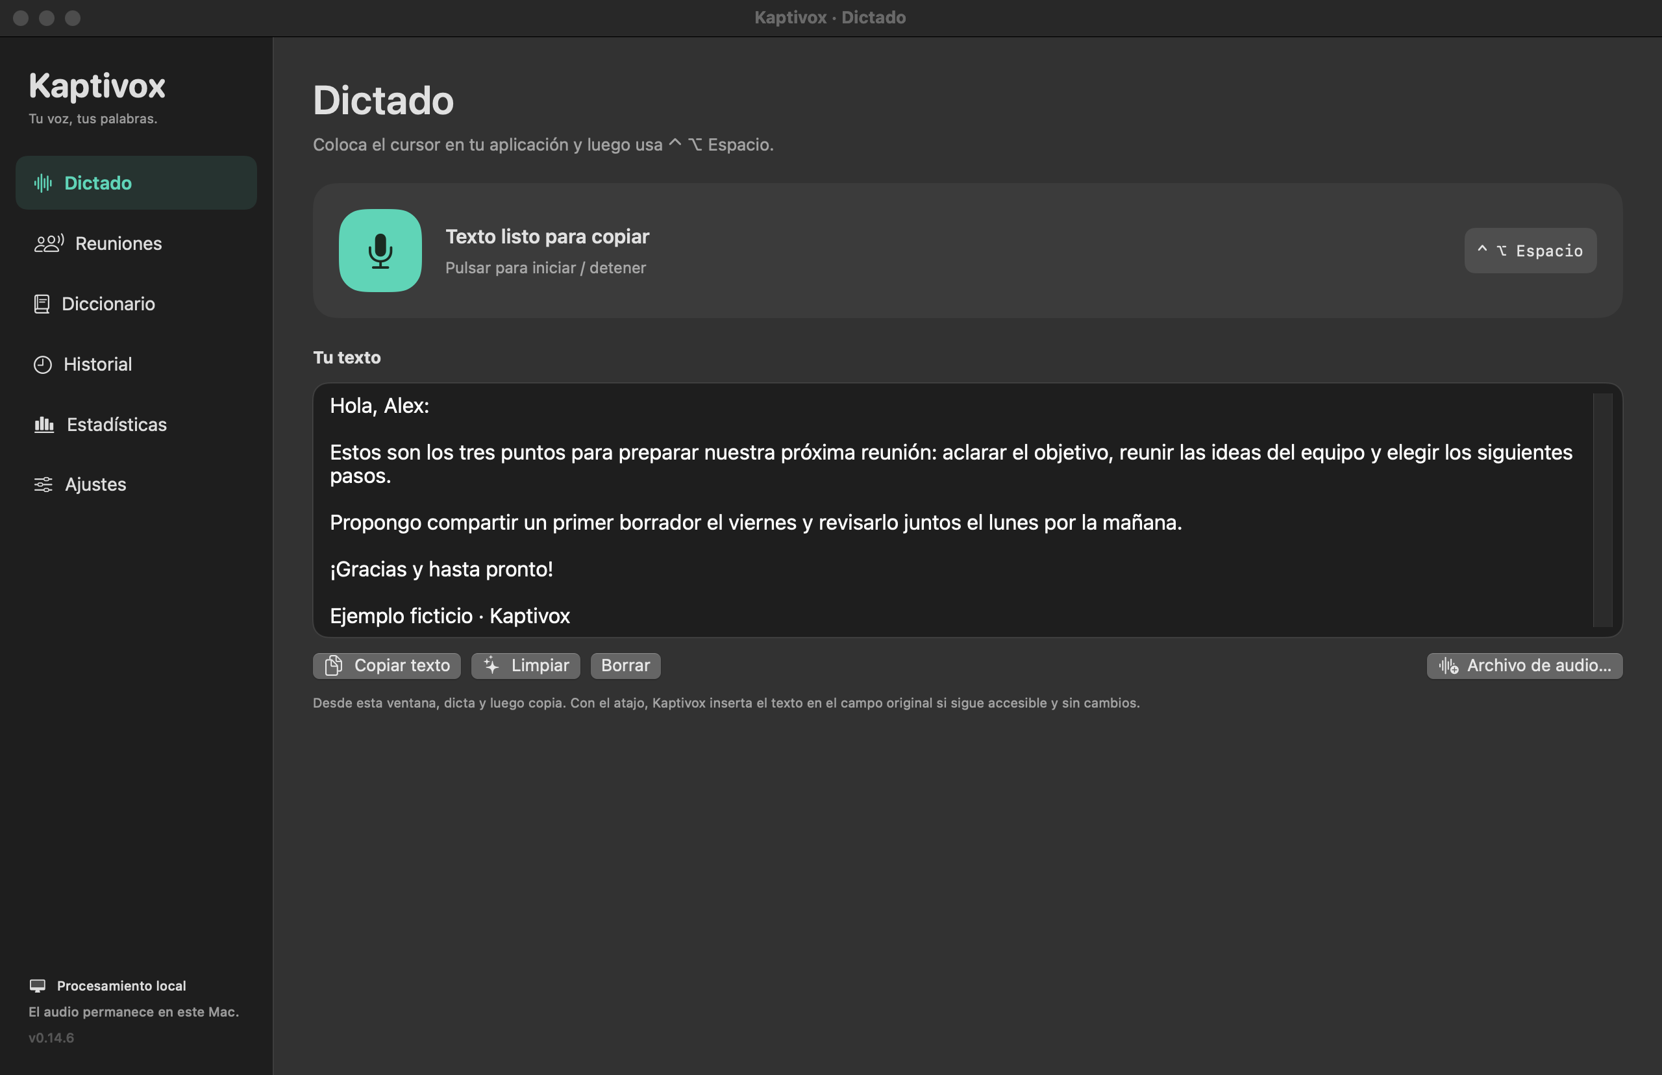Click 'El audio permanece en este Mac.' note
Image resolution: width=1662 pixels, height=1075 pixels.
point(134,1011)
